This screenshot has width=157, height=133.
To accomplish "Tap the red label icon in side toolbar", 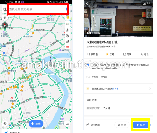I will (x=68, y=47).
